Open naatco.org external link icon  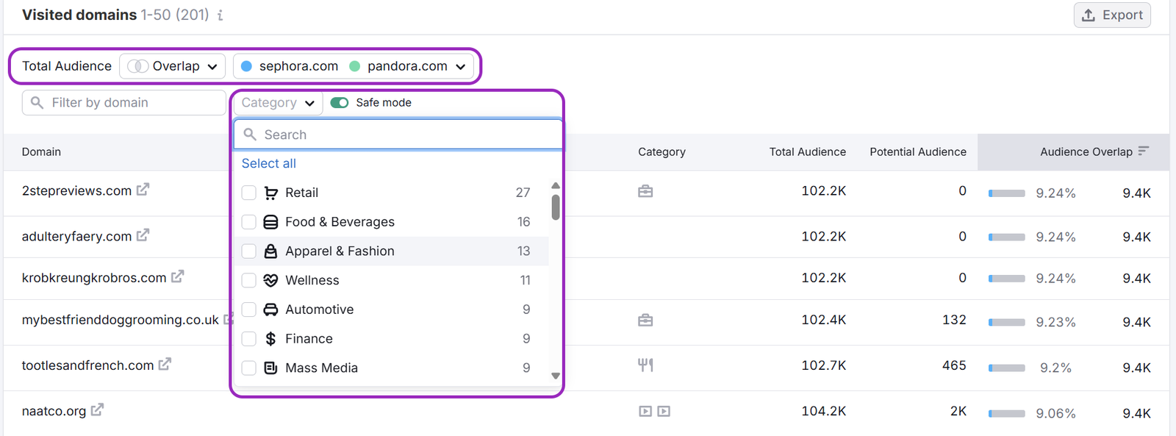97,410
